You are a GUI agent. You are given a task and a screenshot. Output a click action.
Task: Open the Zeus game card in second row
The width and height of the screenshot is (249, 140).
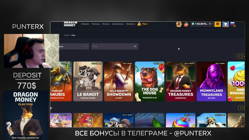(61, 120)
